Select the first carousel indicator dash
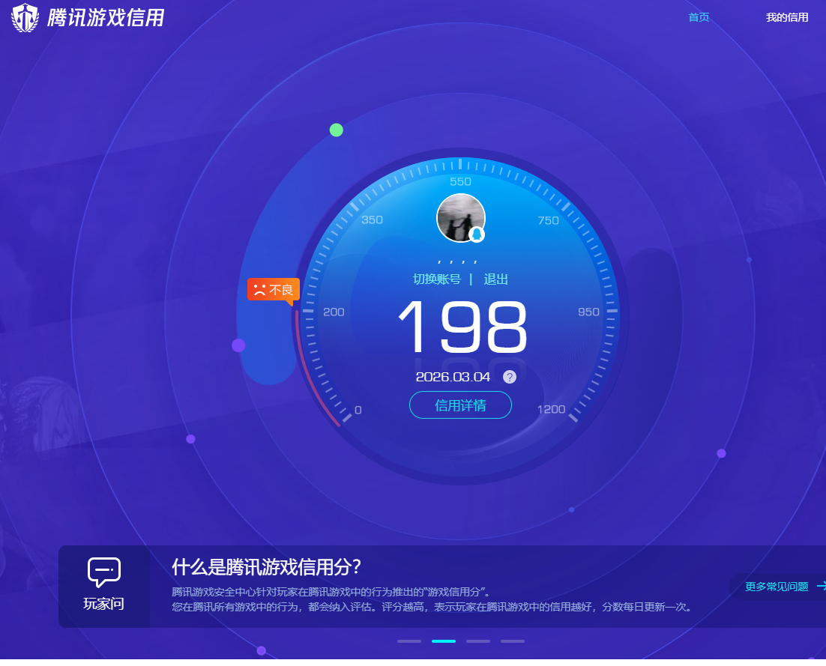The width and height of the screenshot is (826, 666). 409,641
